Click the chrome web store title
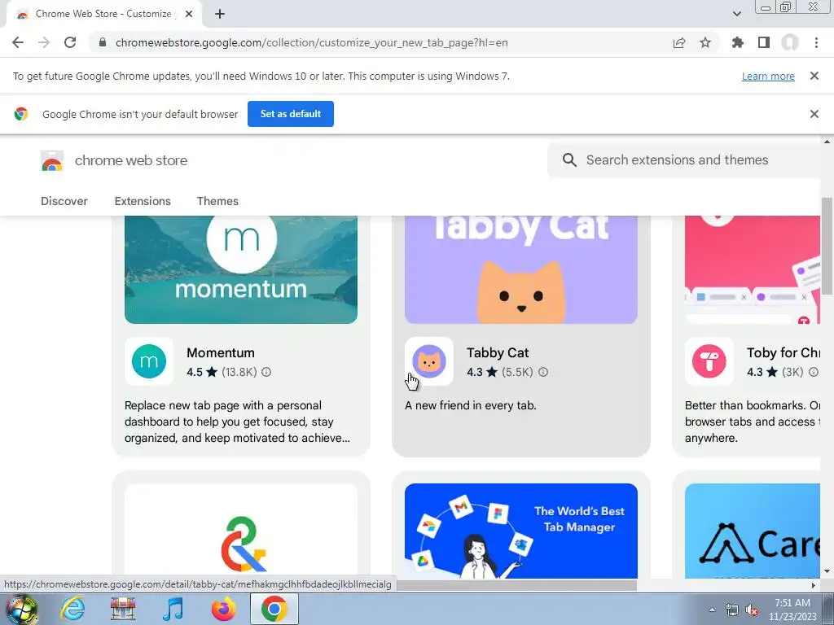834x625 pixels. tap(131, 160)
